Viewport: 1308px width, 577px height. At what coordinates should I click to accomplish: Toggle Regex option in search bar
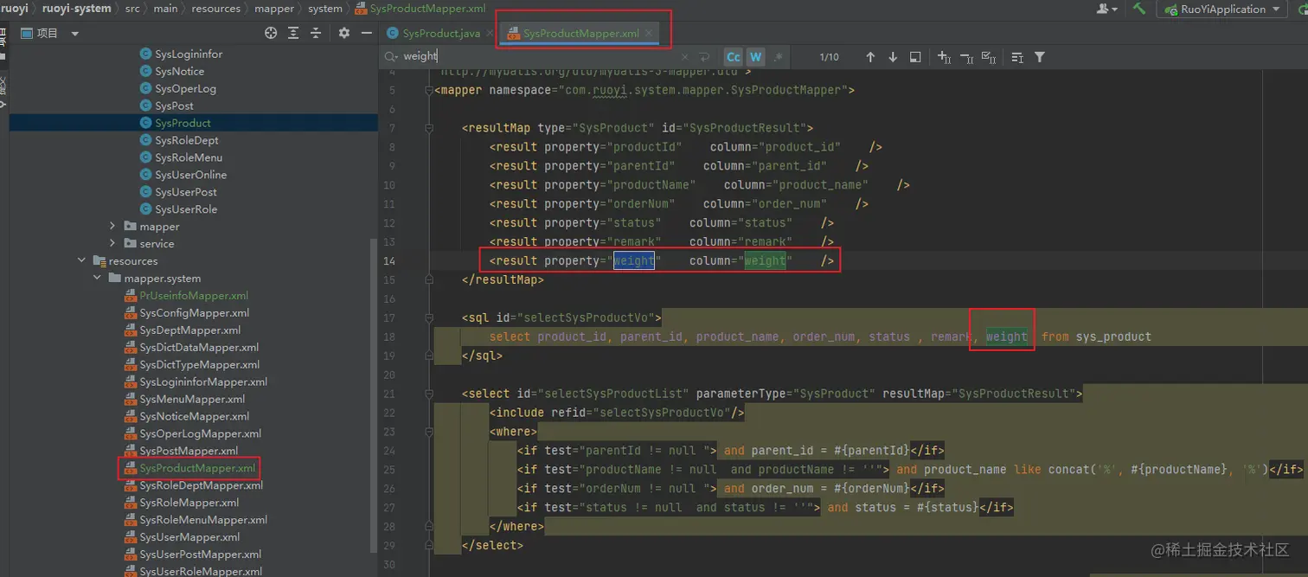[x=778, y=57]
